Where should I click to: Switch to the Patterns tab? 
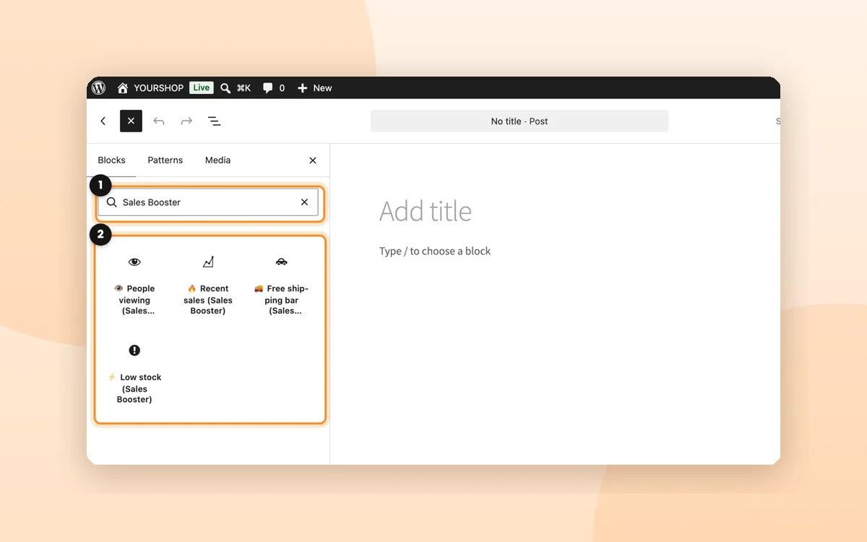click(x=165, y=160)
